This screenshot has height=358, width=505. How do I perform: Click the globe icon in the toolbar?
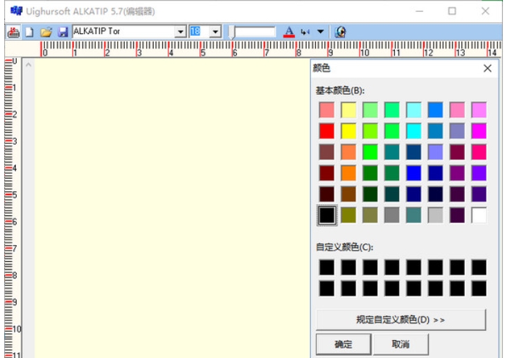click(340, 32)
